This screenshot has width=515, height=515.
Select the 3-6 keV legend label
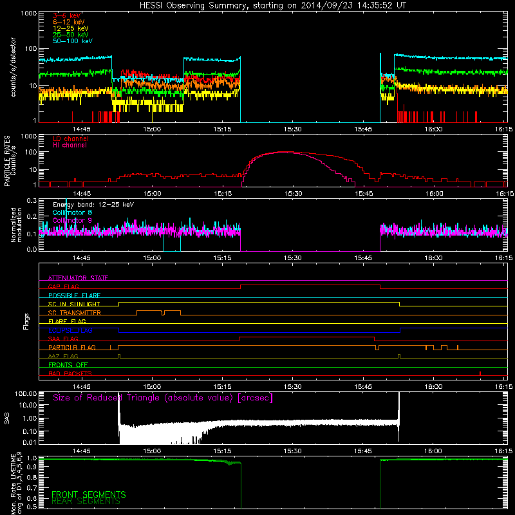(67, 16)
